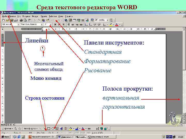Open Print Preview from the Standard toolbar
Screen dimensions: 186x139
click(x=25, y=20)
